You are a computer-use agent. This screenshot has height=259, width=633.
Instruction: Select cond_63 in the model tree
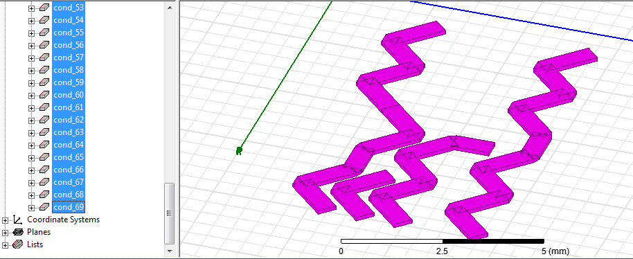click(x=69, y=132)
